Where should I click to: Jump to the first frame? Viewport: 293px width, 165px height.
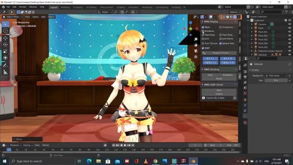click(x=114, y=145)
